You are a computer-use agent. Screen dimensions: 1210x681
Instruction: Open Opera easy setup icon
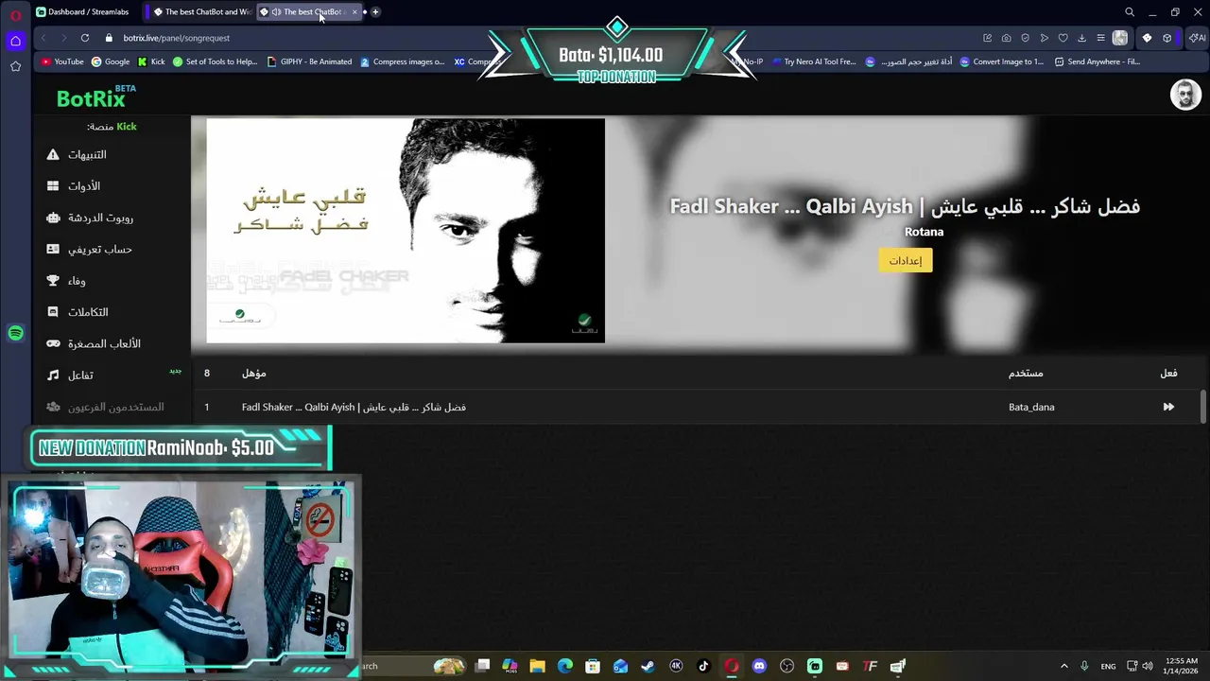point(1100,38)
